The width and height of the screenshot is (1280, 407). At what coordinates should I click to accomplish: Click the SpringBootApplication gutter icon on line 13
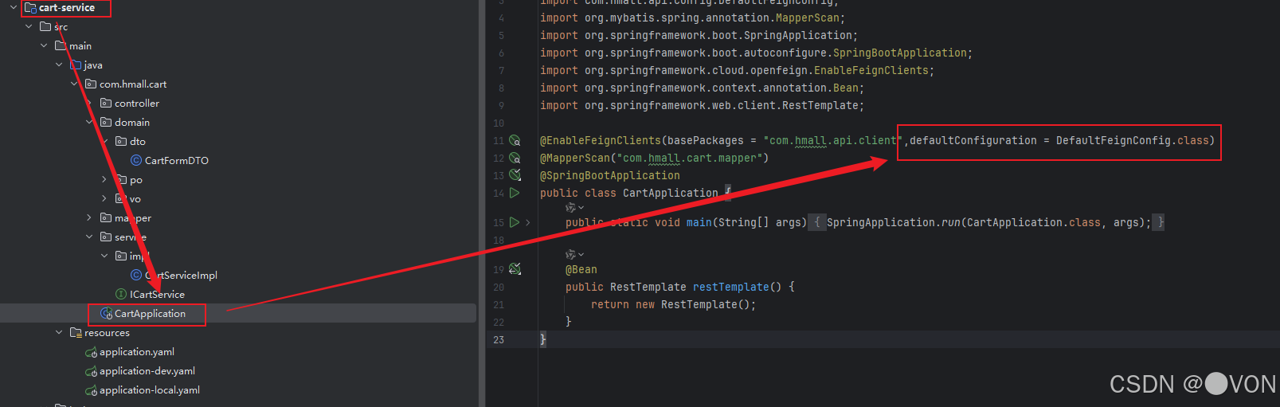pyautogui.click(x=515, y=175)
